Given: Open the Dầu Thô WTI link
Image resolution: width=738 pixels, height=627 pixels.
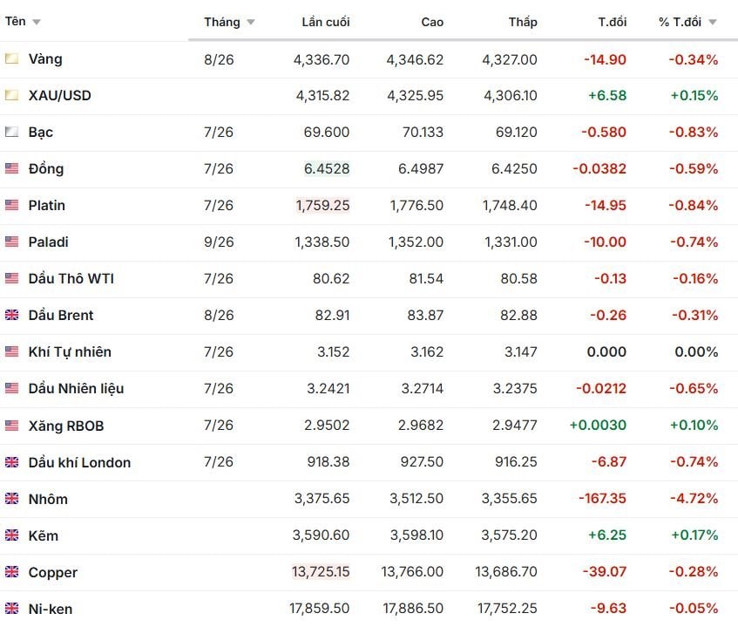Looking at the screenshot, I should point(71,278).
